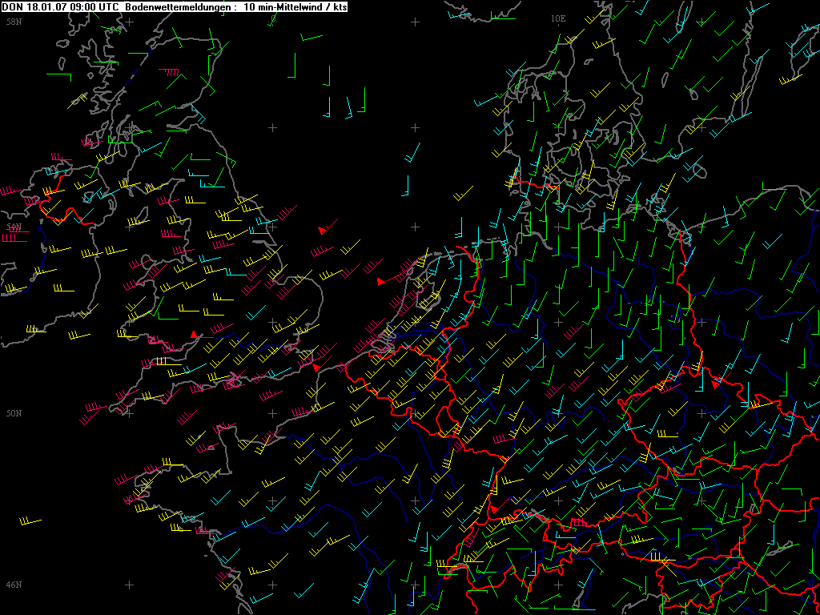Click the 46N latitude label
The image size is (820, 615).
14,584
